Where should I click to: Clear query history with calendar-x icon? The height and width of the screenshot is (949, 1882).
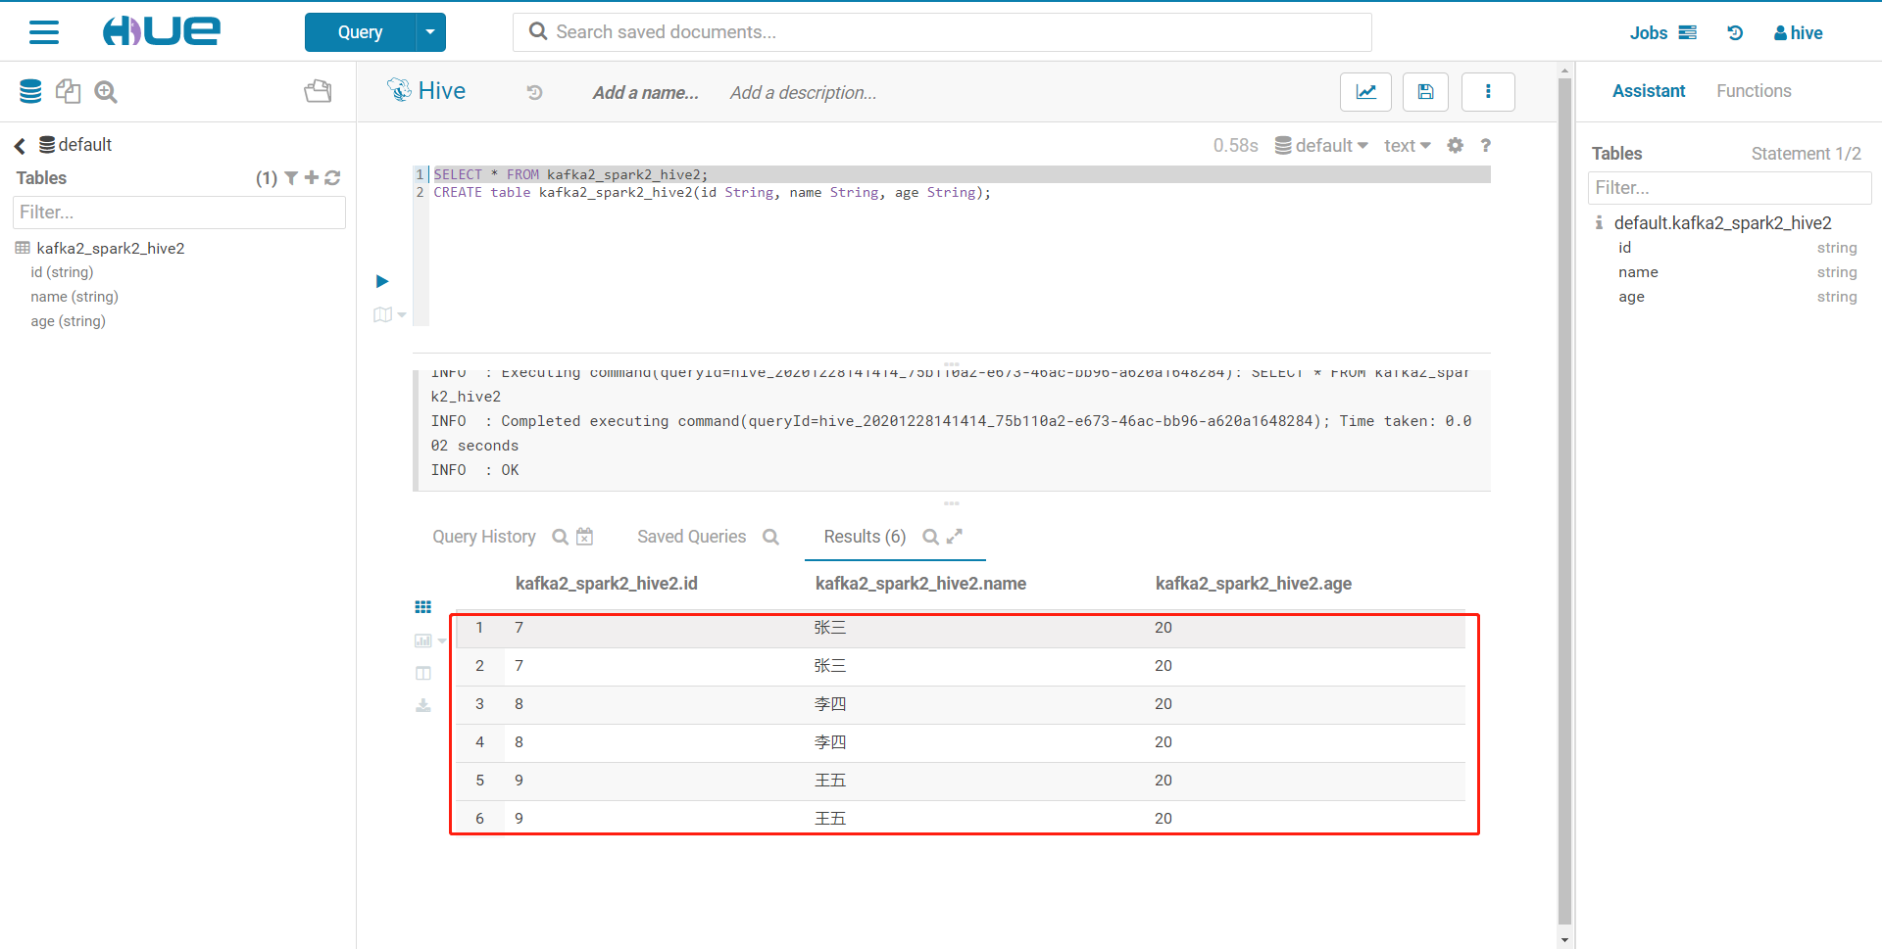[585, 536]
